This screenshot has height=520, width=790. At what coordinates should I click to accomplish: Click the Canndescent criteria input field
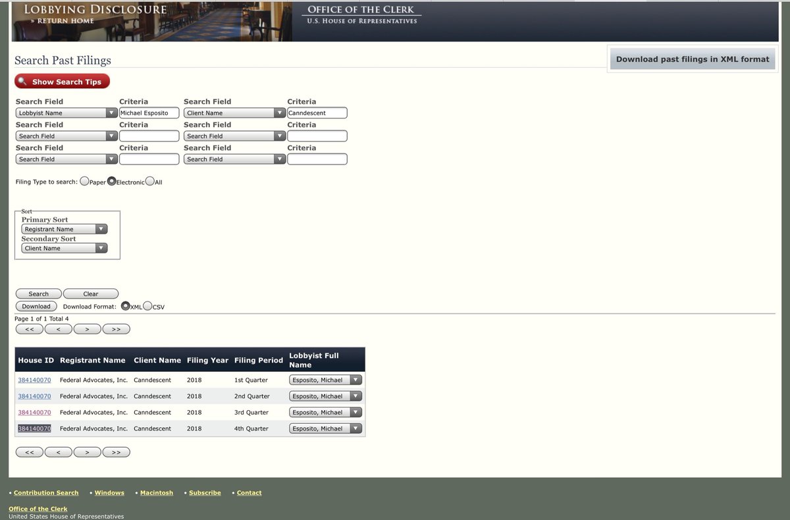point(317,113)
